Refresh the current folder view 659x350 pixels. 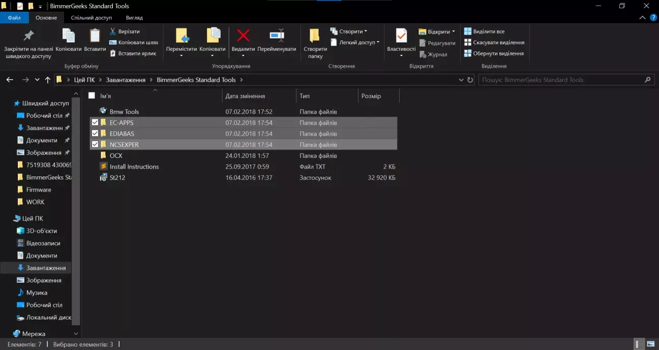470,80
